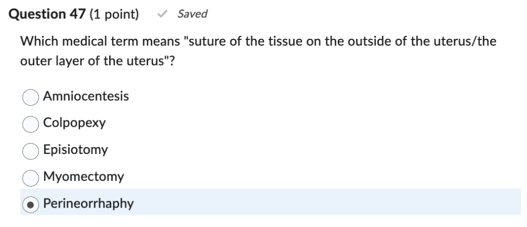Click the Colpopexy answer label text
Viewport: 527px width, 227px height.
click(x=74, y=123)
